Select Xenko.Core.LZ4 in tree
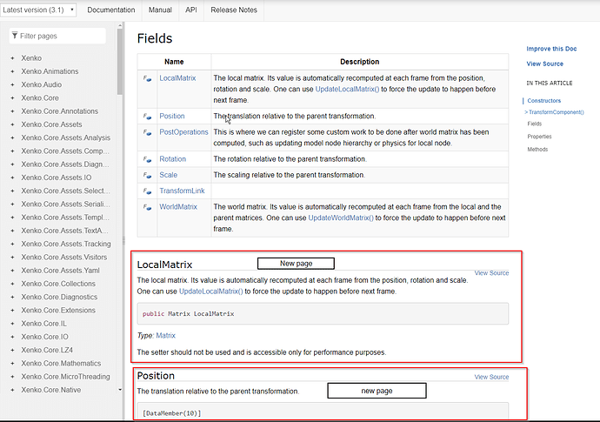Image resolution: width=600 pixels, height=422 pixels. (47, 351)
